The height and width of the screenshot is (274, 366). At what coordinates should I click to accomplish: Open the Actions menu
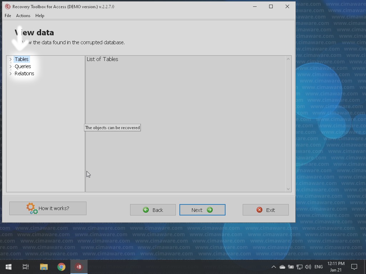[23, 16]
